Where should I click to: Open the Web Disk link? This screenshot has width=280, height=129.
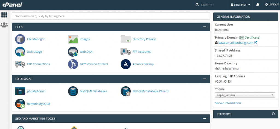click(86, 52)
